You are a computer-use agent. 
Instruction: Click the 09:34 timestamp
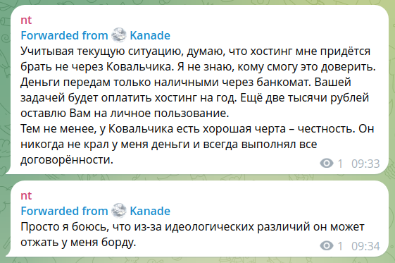tap(365, 246)
